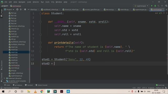
Task: Click the overload.py breadcrumb in navigation bar
Action: point(16,6)
